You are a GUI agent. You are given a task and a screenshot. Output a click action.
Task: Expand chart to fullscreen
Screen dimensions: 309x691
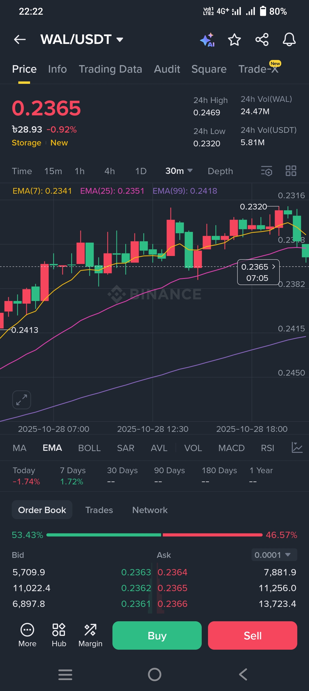(21, 400)
